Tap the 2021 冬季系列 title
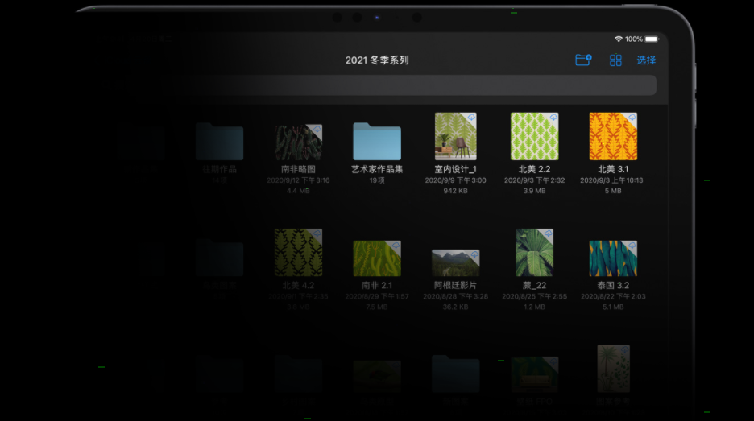Image resolution: width=754 pixels, height=421 pixels. [377, 60]
